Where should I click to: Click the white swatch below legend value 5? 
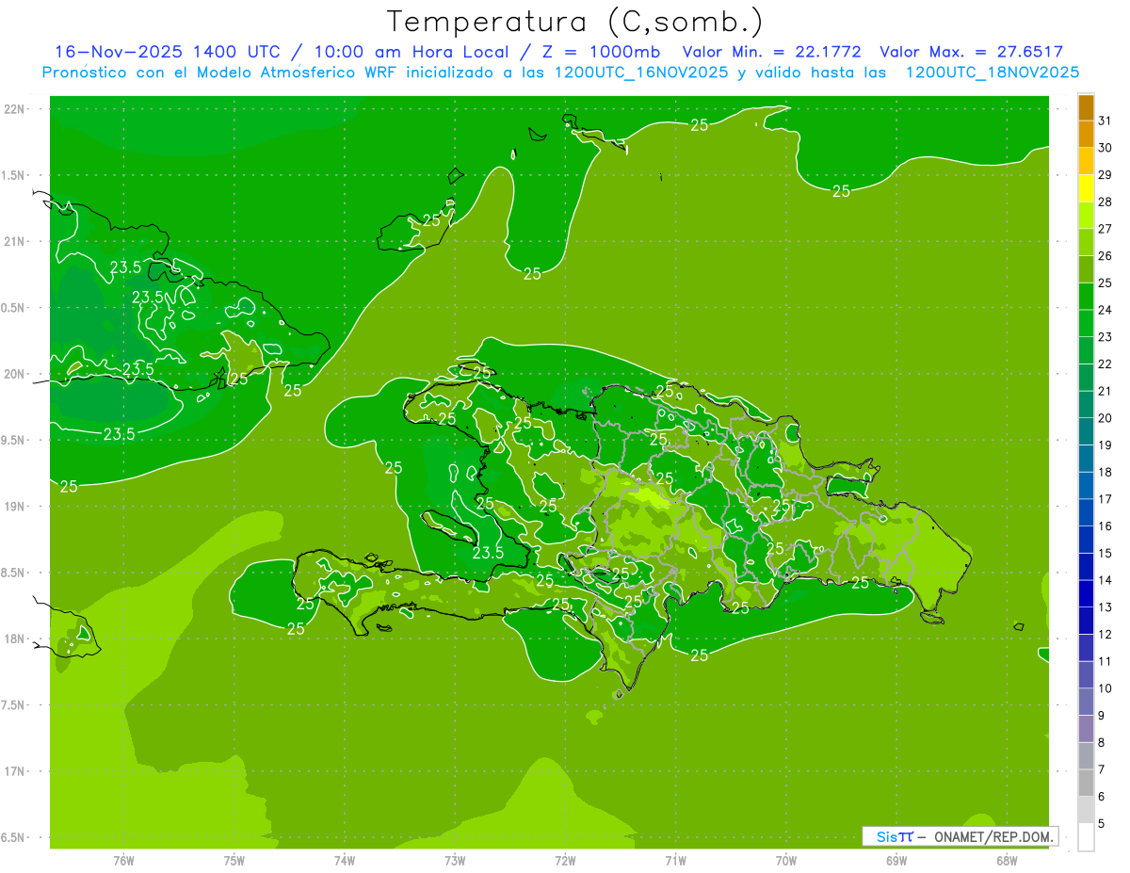(x=1086, y=837)
